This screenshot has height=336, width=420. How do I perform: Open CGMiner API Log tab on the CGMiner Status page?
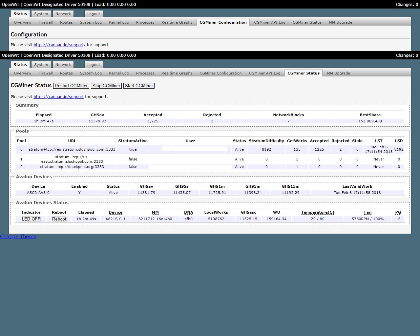pos(264,73)
